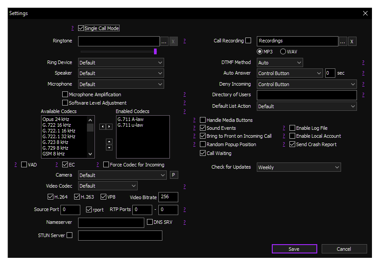Open Check for Updates dropdown
The width and height of the screenshot is (383, 268).
299,167
